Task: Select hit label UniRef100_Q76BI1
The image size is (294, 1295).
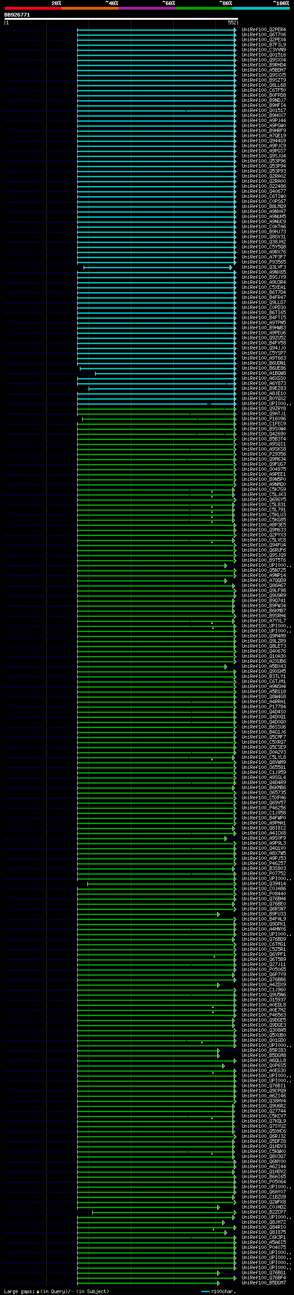Action: pos(264,1086)
